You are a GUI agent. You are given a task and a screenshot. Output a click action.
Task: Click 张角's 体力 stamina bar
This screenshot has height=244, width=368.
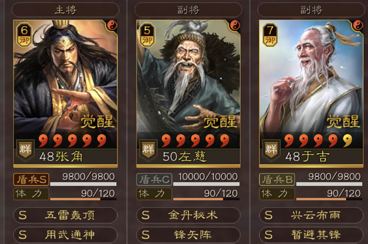[83, 199]
